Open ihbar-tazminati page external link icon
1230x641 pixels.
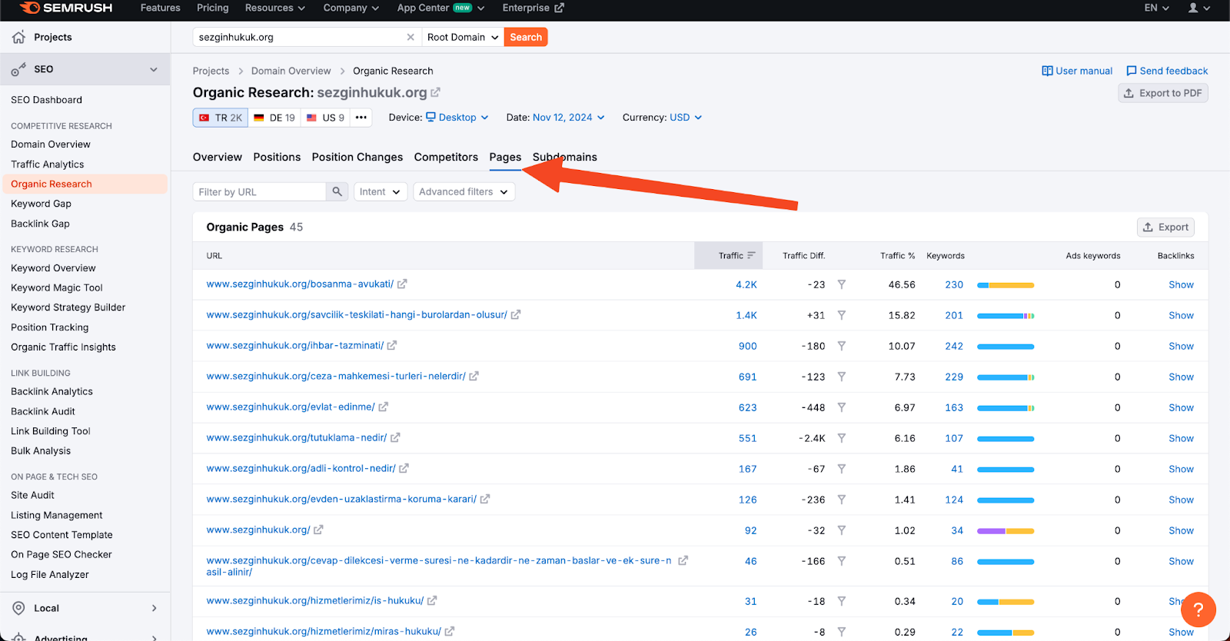coord(392,345)
